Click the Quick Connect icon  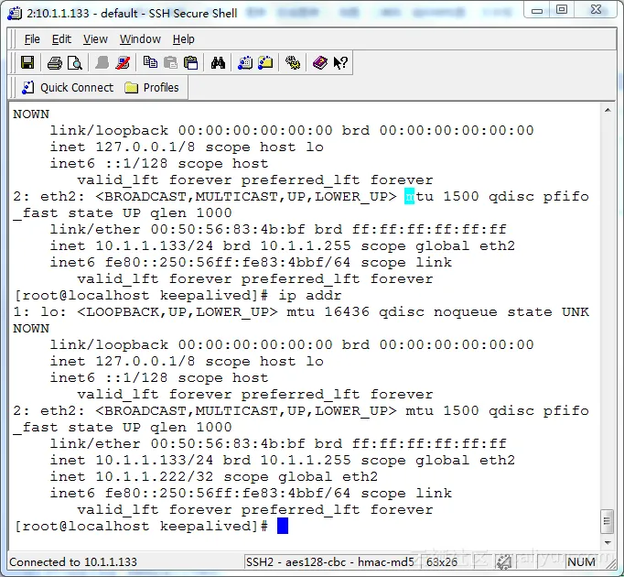click(x=27, y=87)
